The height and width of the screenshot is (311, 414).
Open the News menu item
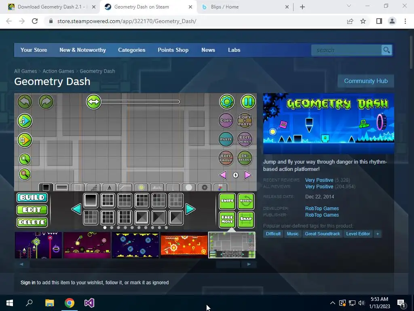pos(208,50)
